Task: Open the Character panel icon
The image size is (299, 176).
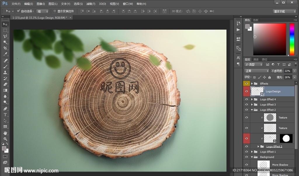Action: tap(238, 58)
